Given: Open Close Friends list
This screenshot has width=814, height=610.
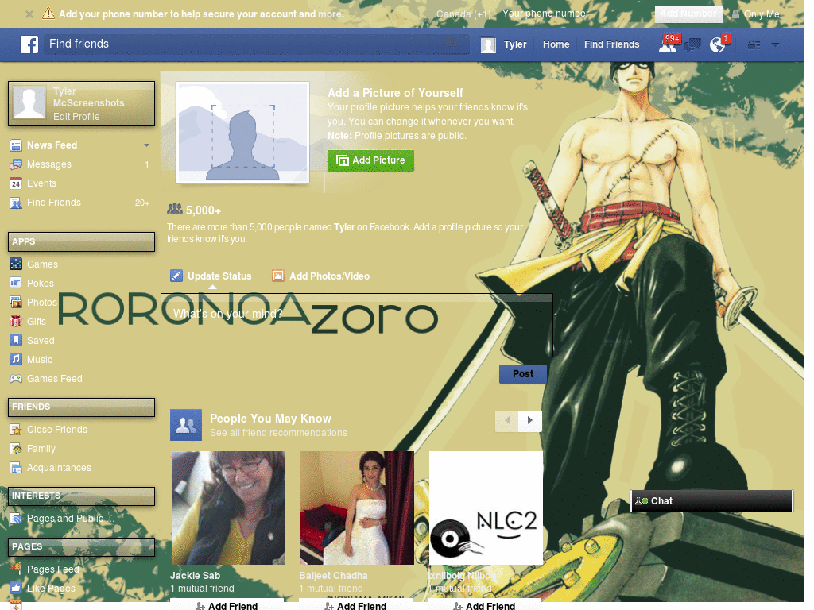Looking at the screenshot, I should coord(56,430).
